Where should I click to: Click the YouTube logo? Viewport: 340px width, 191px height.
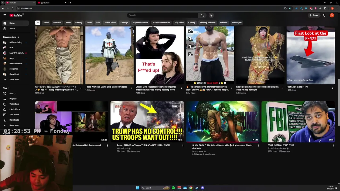[x=16, y=15]
